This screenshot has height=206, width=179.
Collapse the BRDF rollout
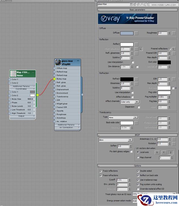click(137, 135)
